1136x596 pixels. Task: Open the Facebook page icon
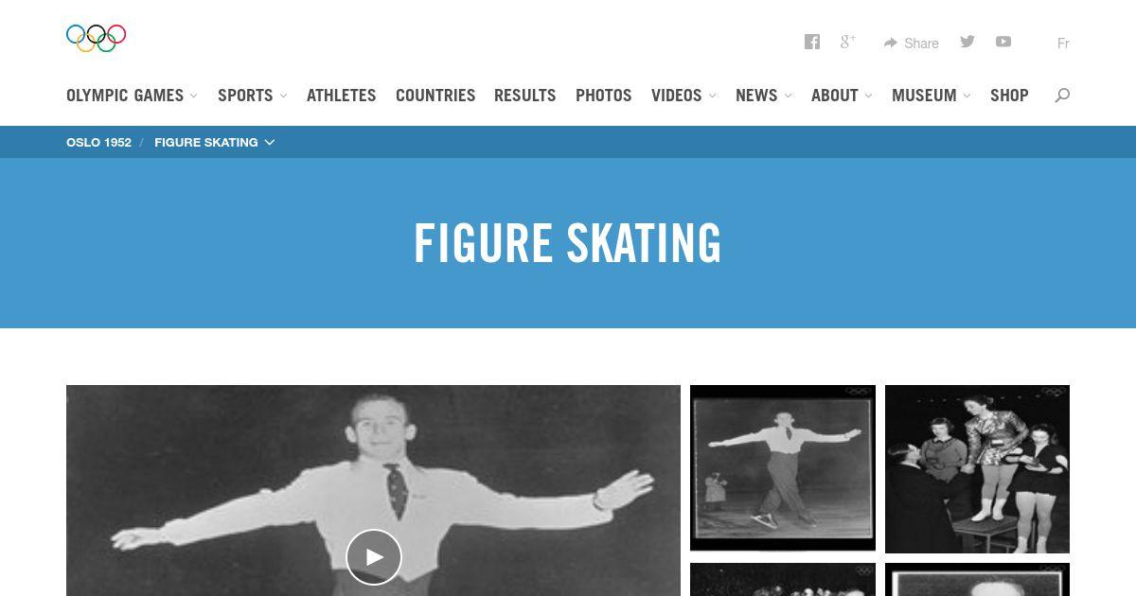[812, 42]
